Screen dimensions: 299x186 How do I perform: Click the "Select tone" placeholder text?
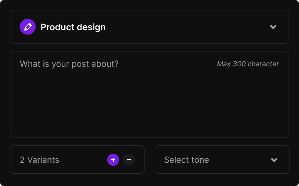click(186, 160)
